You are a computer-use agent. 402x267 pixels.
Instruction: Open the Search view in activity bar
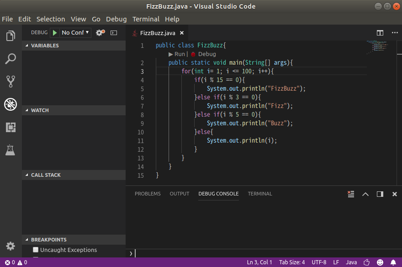tap(11, 59)
